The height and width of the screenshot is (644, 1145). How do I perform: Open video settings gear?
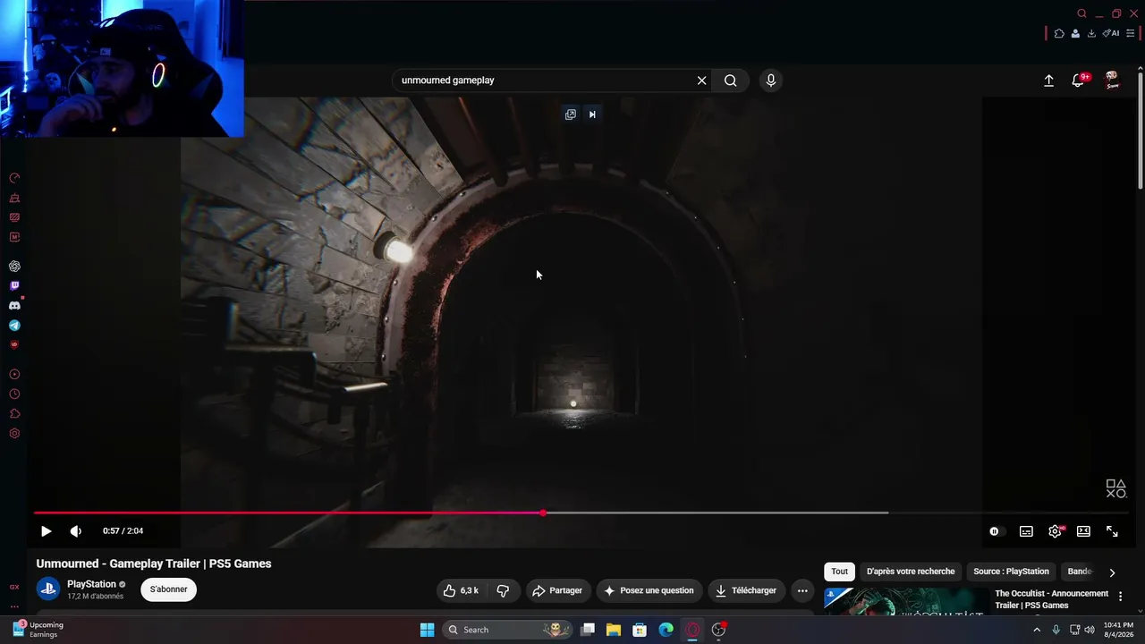[1056, 531]
